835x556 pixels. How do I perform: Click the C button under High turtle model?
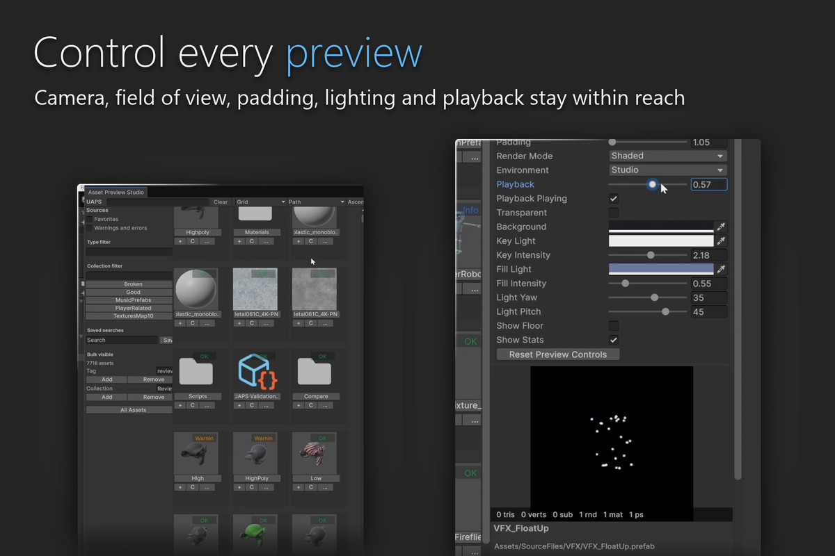pos(193,487)
